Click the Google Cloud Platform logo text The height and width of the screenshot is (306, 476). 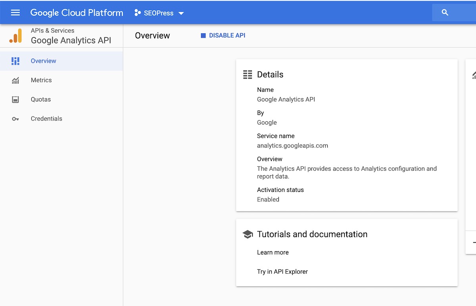tap(77, 13)
